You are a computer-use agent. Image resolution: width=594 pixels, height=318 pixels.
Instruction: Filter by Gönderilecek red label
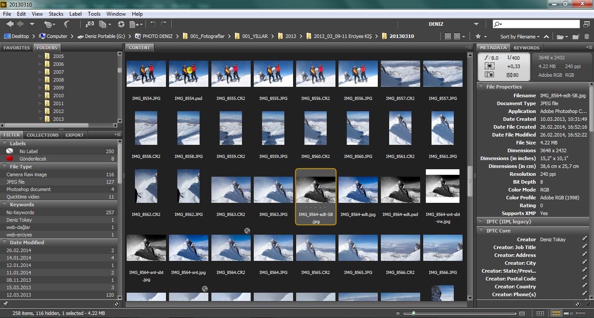point(33,159)
